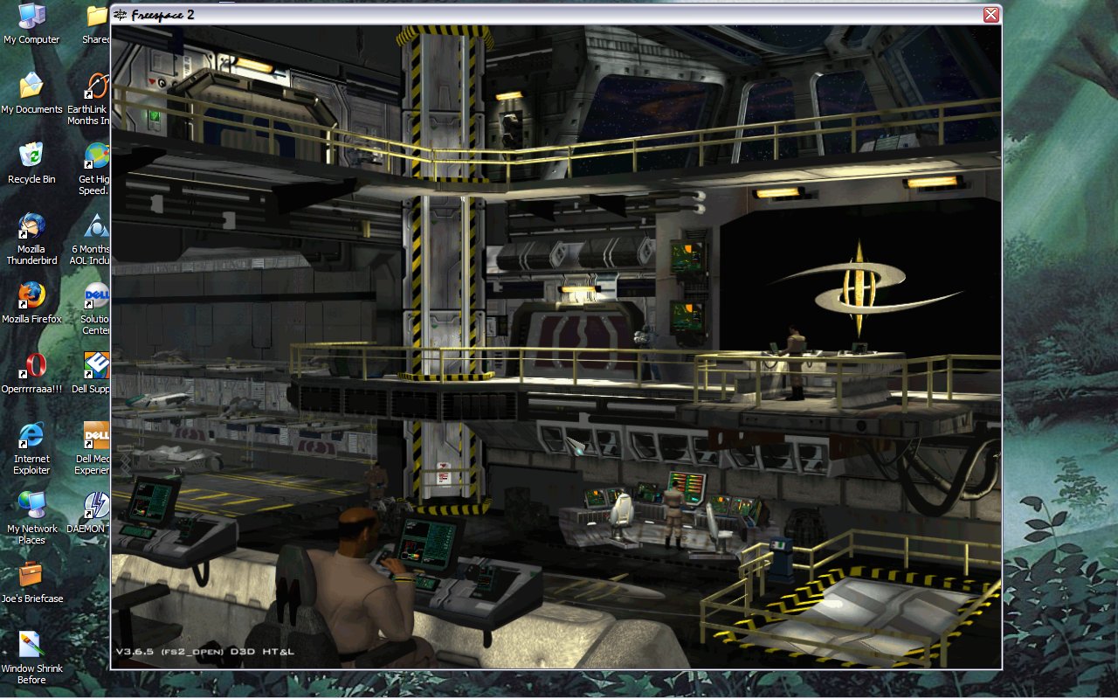Viewport: 1118px width, 699px height.
Task: Select the Internet Exploiter desktop icon
Action: (31, 448)
